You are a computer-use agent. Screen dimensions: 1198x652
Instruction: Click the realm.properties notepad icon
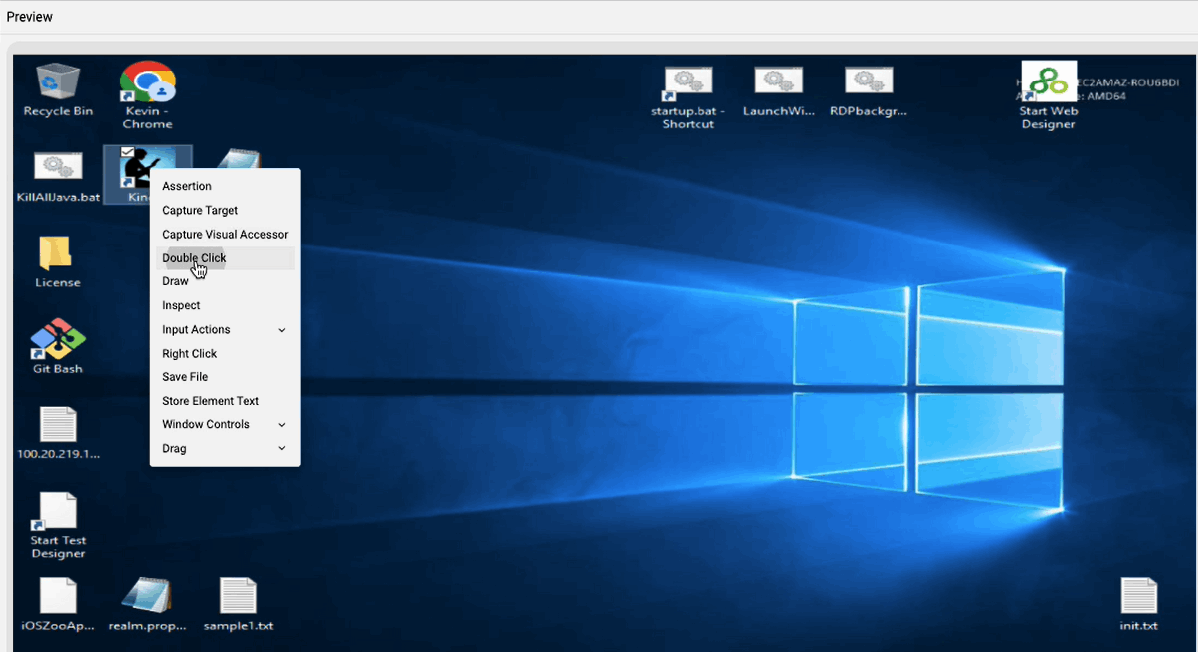(x=147, y=596)
